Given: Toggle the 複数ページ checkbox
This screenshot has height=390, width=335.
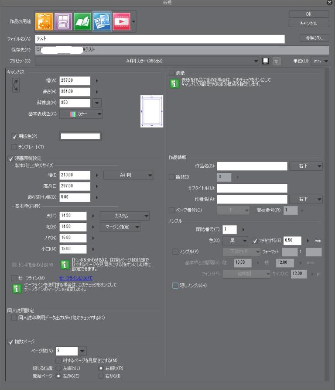Looking at the screenshot, I should [10, 342].
